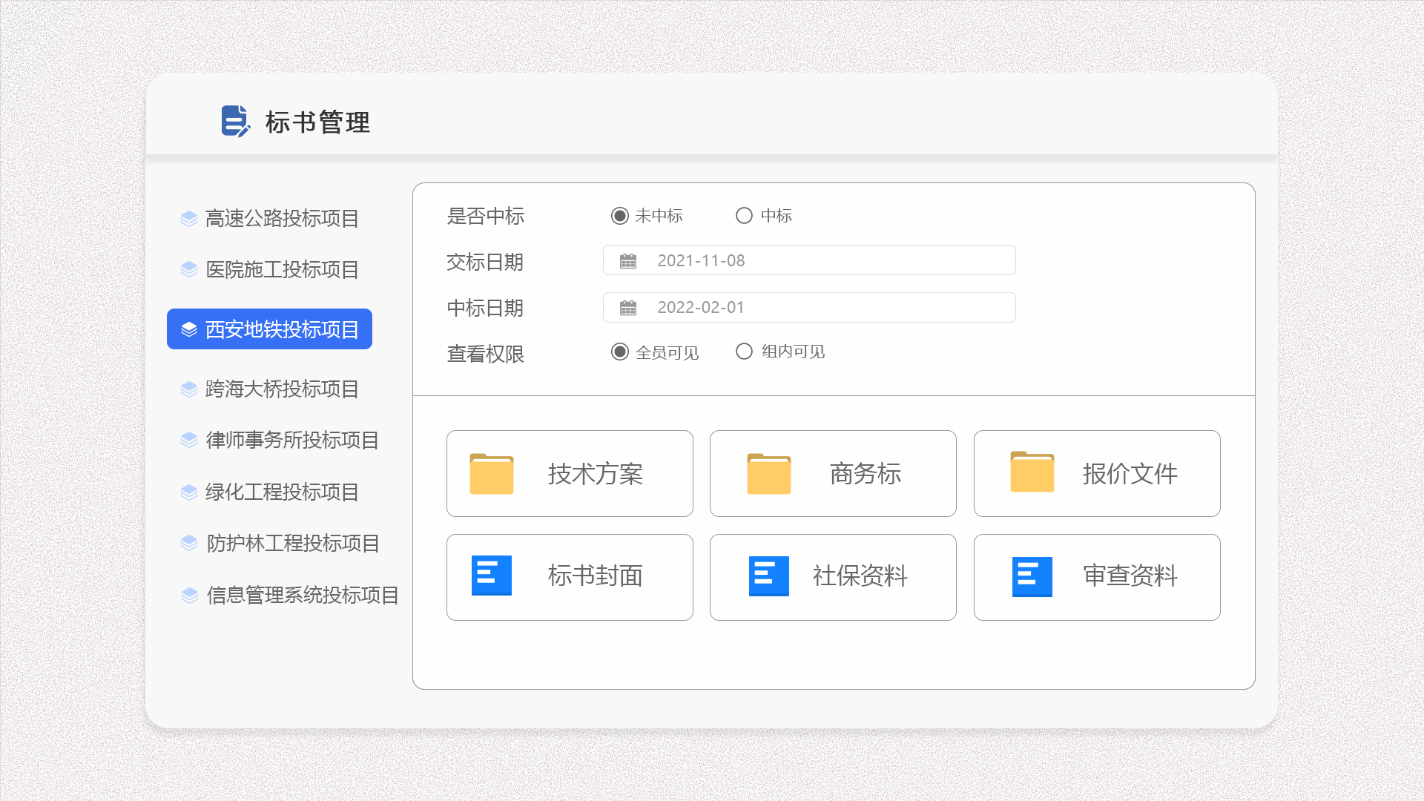Viewport: 1424px width, 801px height.
Task: Click the blue document icon for 社保资料
Action: [x=768, y=576]
